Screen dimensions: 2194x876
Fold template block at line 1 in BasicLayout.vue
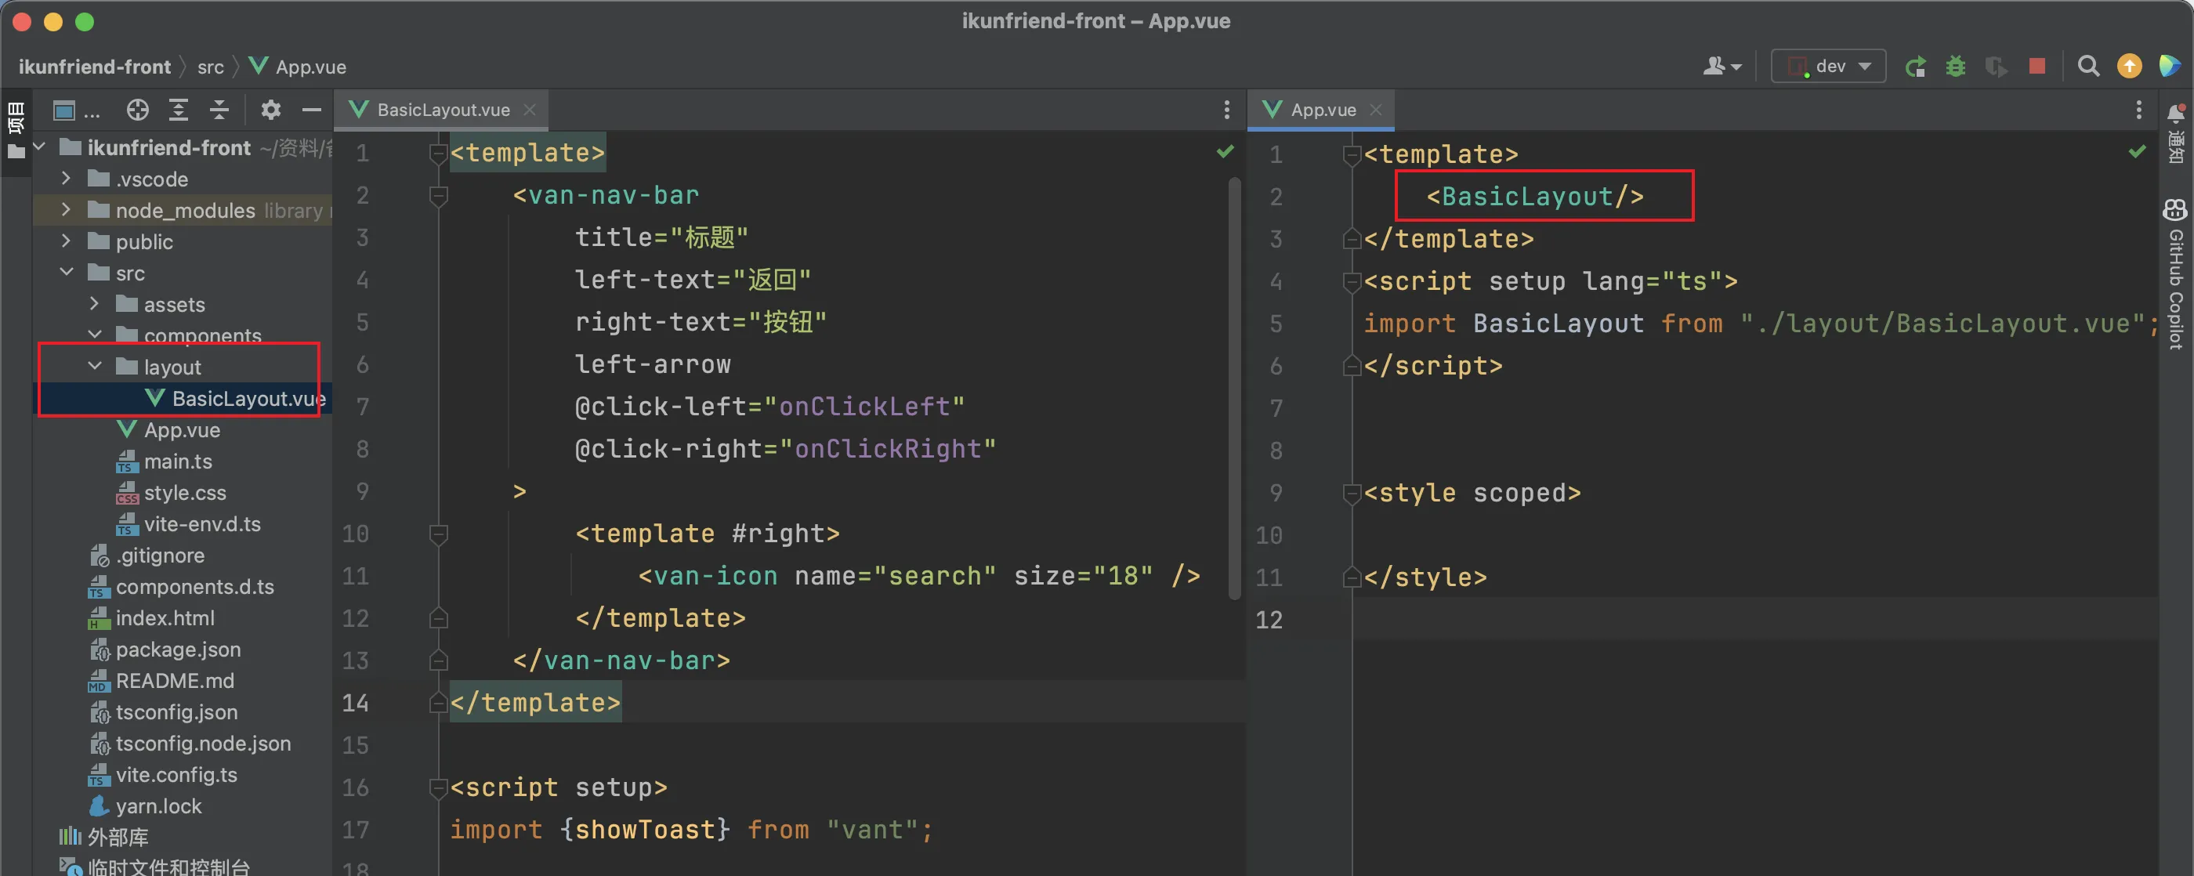point(439,154)
